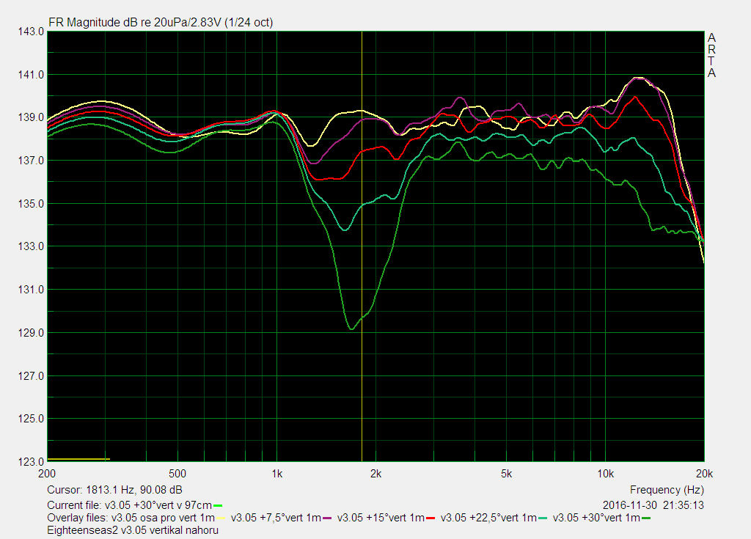
Task: Click the '127.0' y-axis value
Action: click(31, 376)
